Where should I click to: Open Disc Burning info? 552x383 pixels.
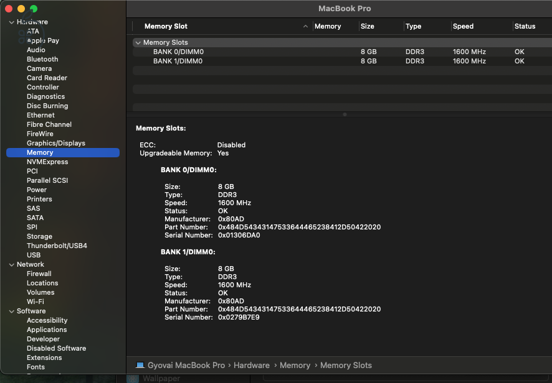point(47,106)
